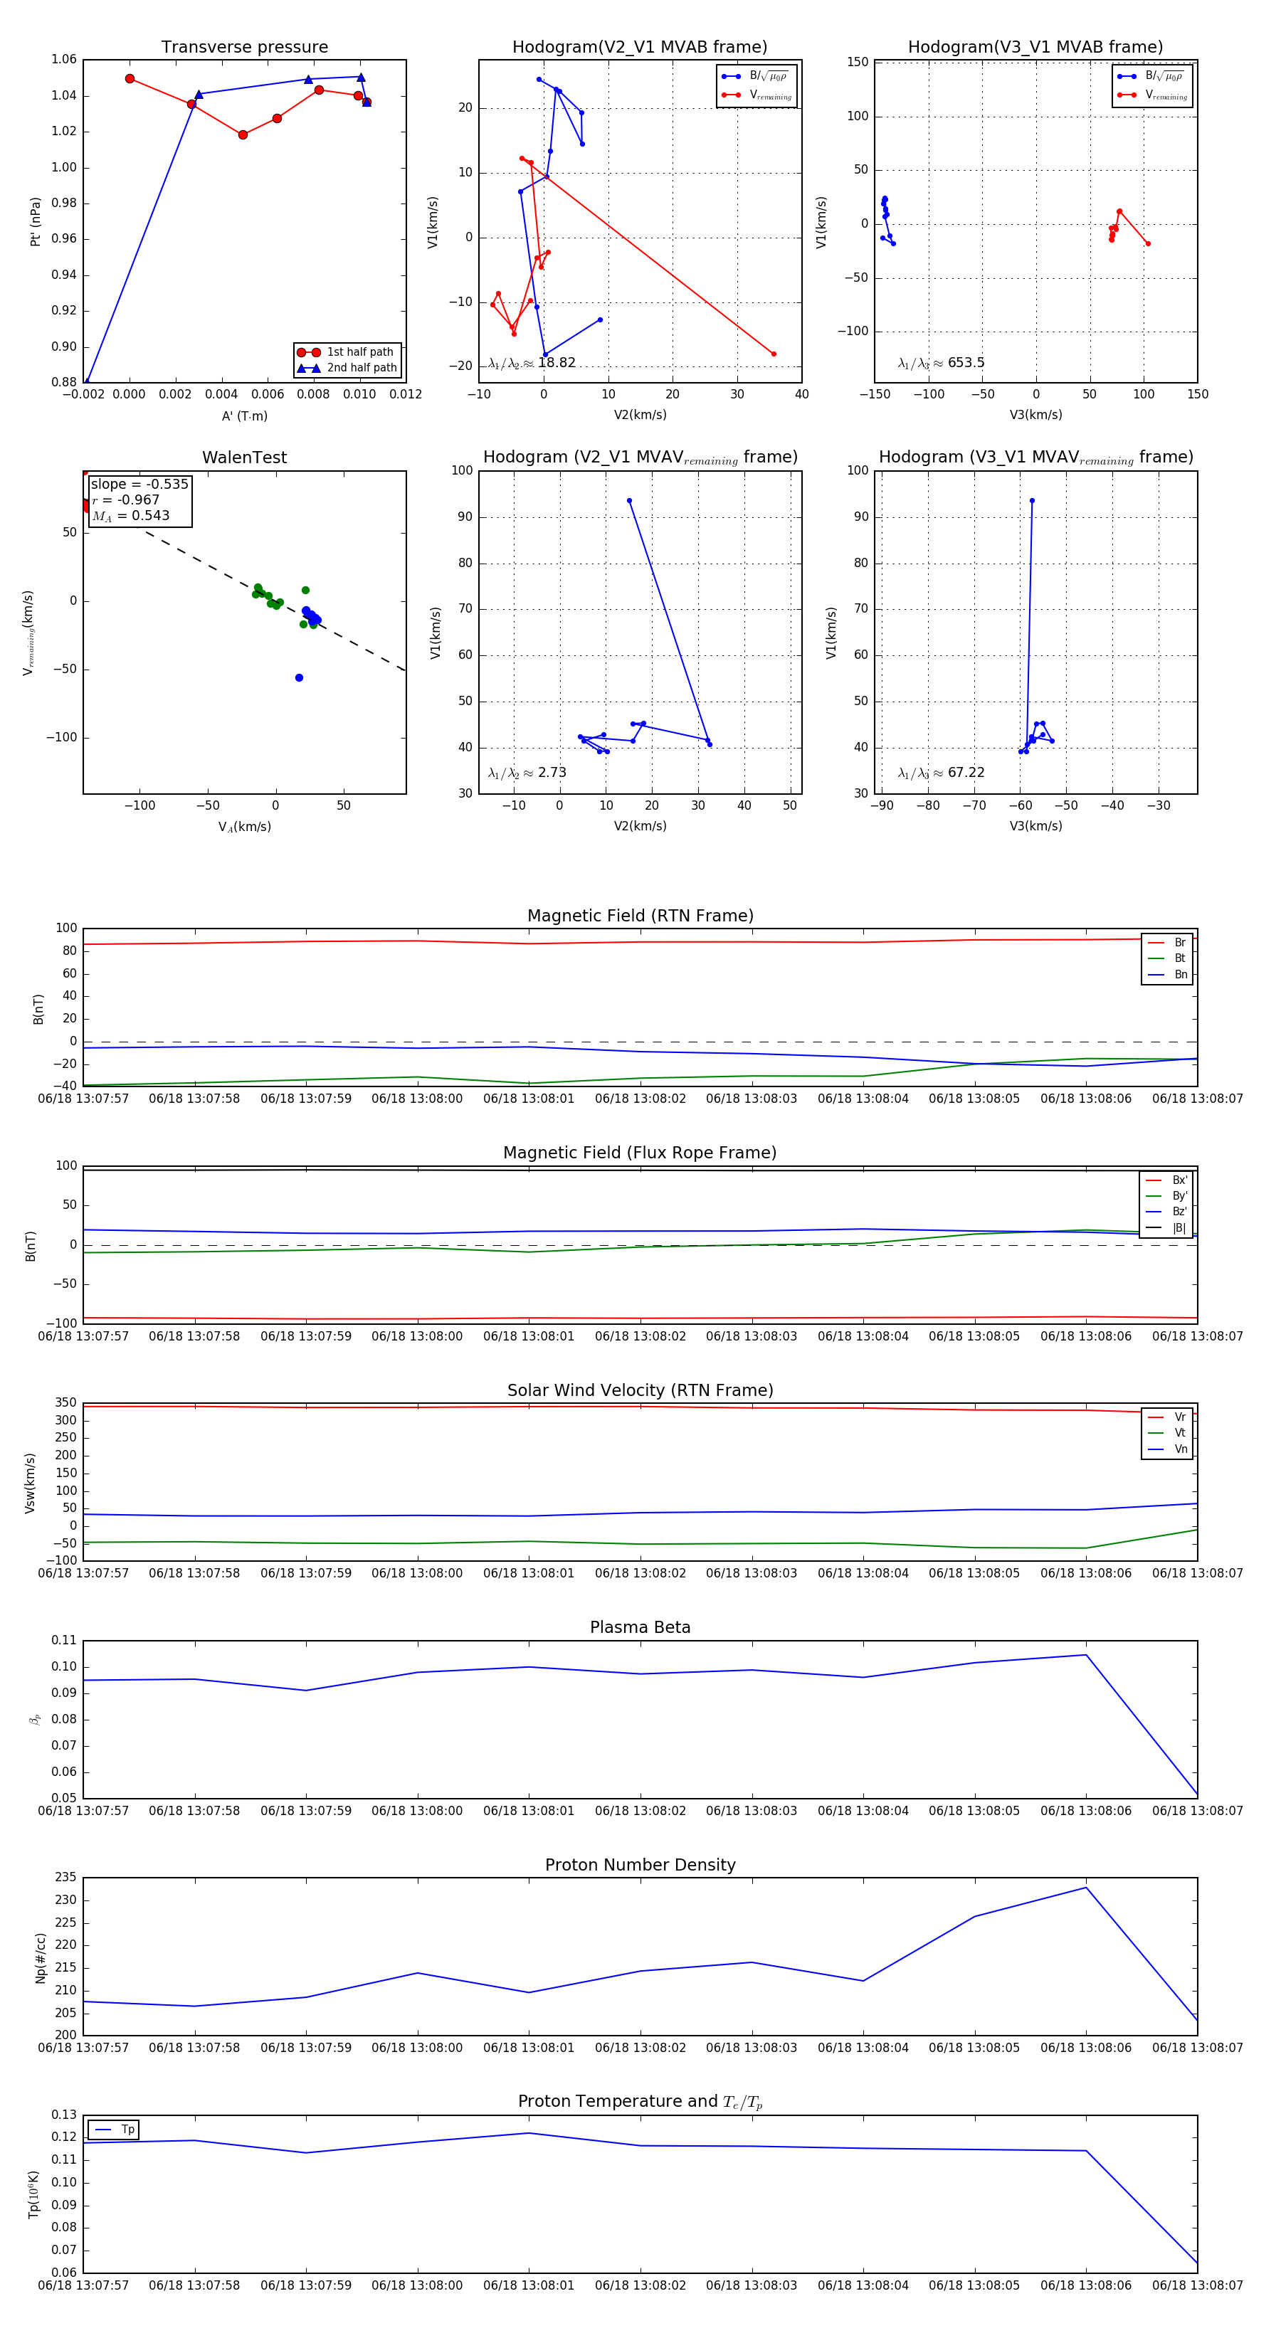Select the Br red line legend swatch
Image resolution: width=1281 pixels, height=2348 pixels.
click(1155, 943)
